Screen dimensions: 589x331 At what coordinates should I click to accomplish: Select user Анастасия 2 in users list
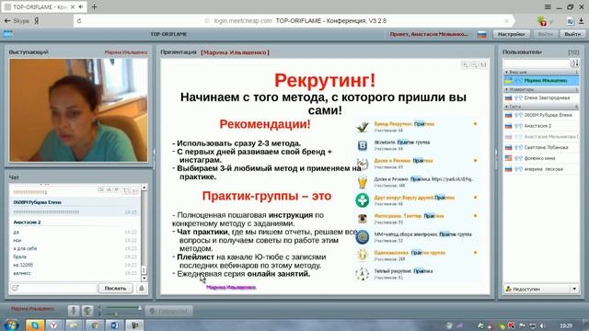(x=541, y=126)
